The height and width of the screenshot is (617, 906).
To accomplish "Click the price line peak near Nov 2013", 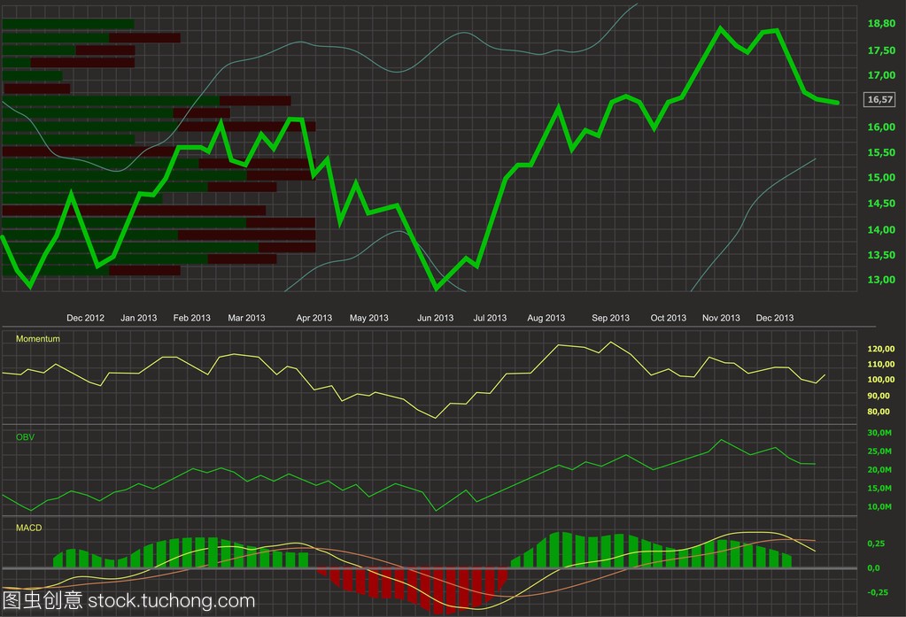I will [720, 27].
